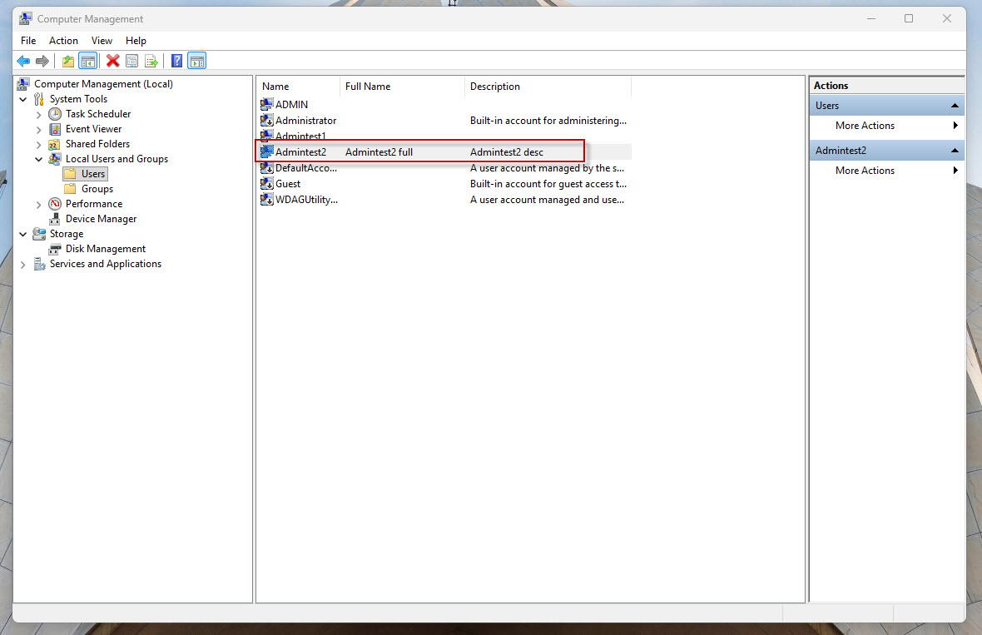982x635 pixels.
Task: Click the red Delete X toolbar icon
Action: 112,61
